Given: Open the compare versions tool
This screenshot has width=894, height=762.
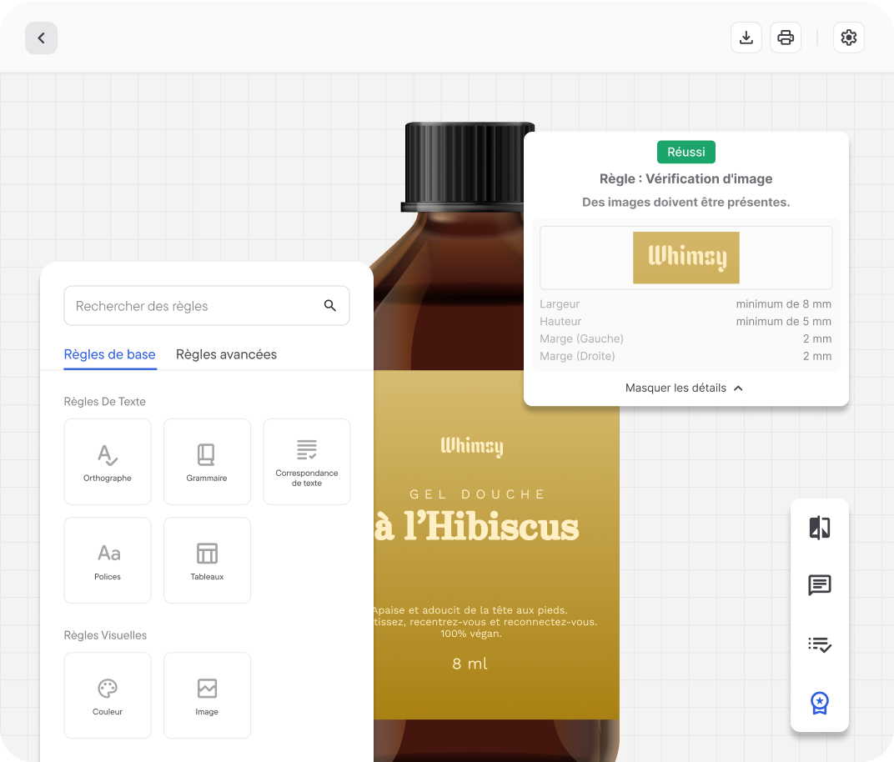Looking at the screenshot, I should pyautogui.click(x=819, y=528).
